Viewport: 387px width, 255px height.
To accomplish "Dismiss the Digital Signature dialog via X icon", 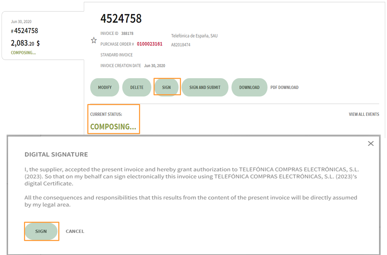I will click(x=371, y=143).
